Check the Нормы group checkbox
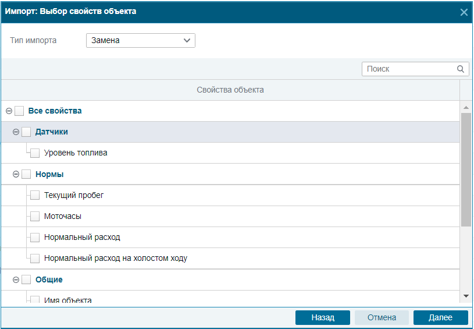This screenshot has height=329, width=474. [x=26, y=174]
